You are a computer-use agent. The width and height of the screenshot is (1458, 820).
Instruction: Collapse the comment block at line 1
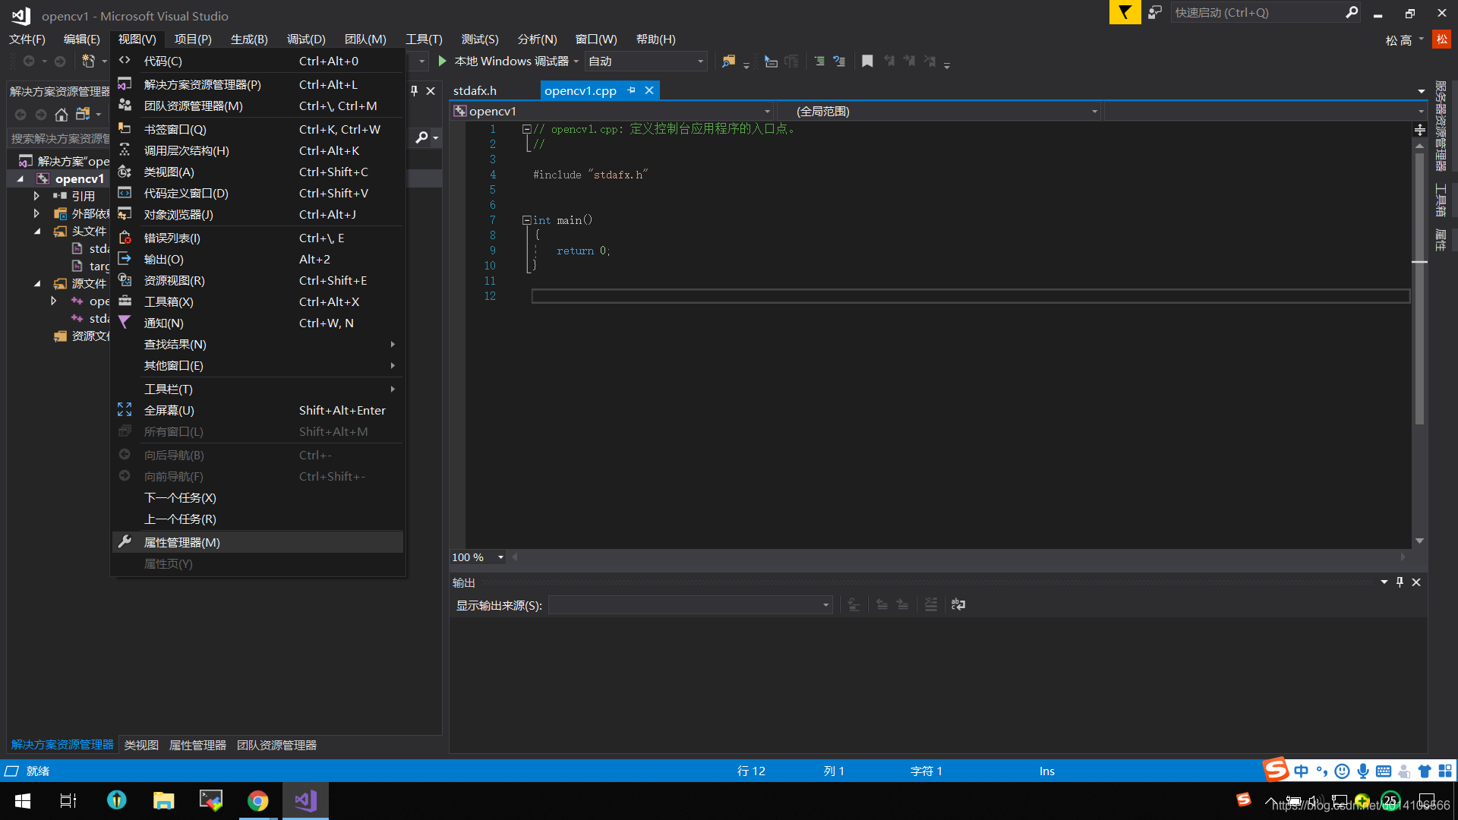point(526,129)
